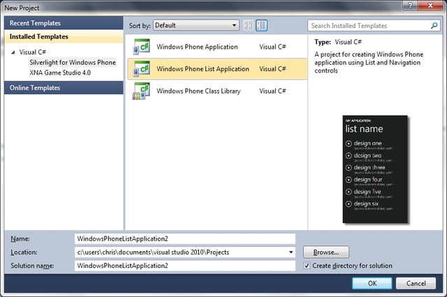This screenshot has width=447, height=297.
Task: Select 'Windows Phone List Application' template name
Action: point(203,69)
